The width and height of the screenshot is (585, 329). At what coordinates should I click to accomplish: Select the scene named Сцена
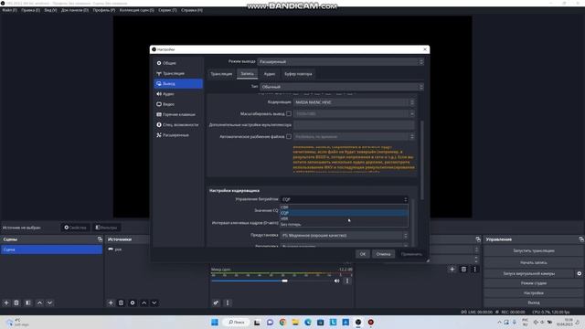[51, 249]
